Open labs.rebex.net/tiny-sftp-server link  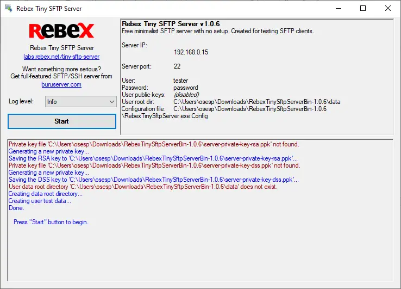point(61,57)
